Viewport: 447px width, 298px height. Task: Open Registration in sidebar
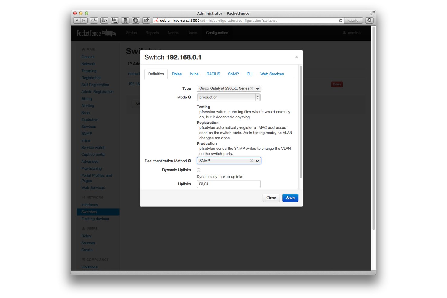(x=91, y=78)
